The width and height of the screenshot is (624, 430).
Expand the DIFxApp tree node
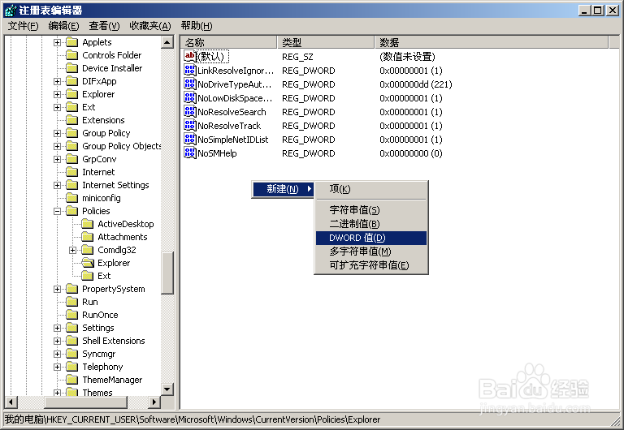pyautogui.click(x=58, y=81)
